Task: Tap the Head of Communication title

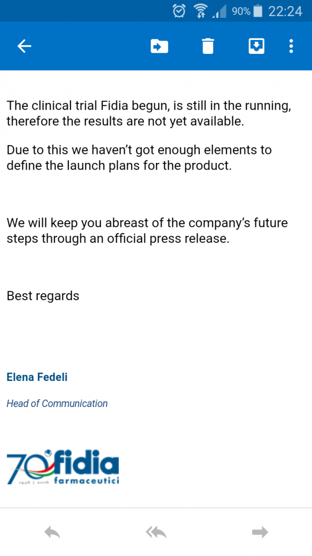Action: coord(57,404)
